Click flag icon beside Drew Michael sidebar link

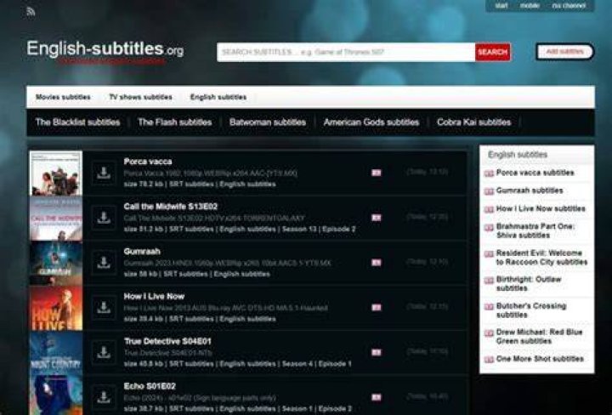489,333
